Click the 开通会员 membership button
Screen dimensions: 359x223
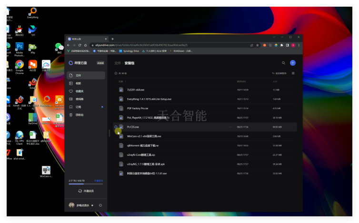[86, 191]
